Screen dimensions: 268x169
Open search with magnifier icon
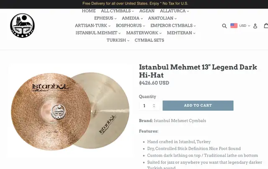click(x=224, y=26)
